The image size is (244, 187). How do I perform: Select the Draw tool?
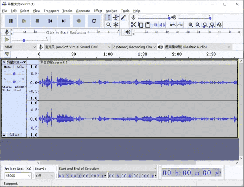(x=123, y=17)
